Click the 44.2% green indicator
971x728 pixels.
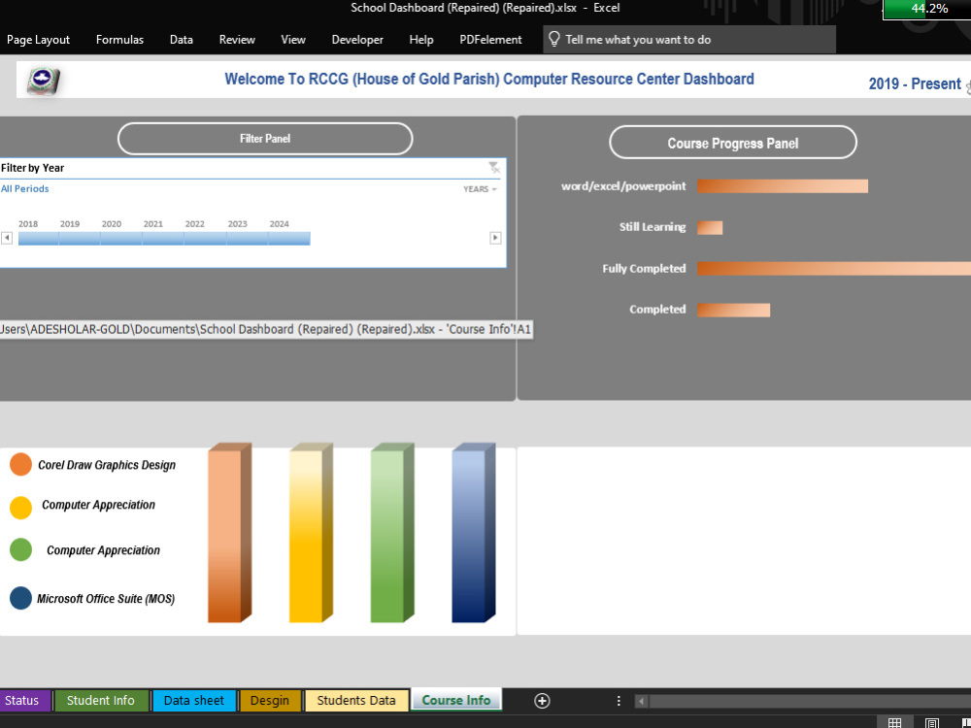[x=927, y=10]
